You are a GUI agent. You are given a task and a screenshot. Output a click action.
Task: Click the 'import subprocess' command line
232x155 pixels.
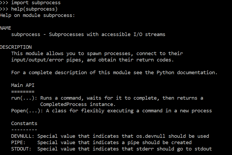pyautogui.click(x=36, y=3)
